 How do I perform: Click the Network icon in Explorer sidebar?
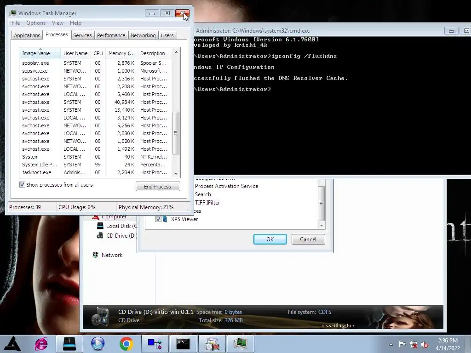pos(96,255)
